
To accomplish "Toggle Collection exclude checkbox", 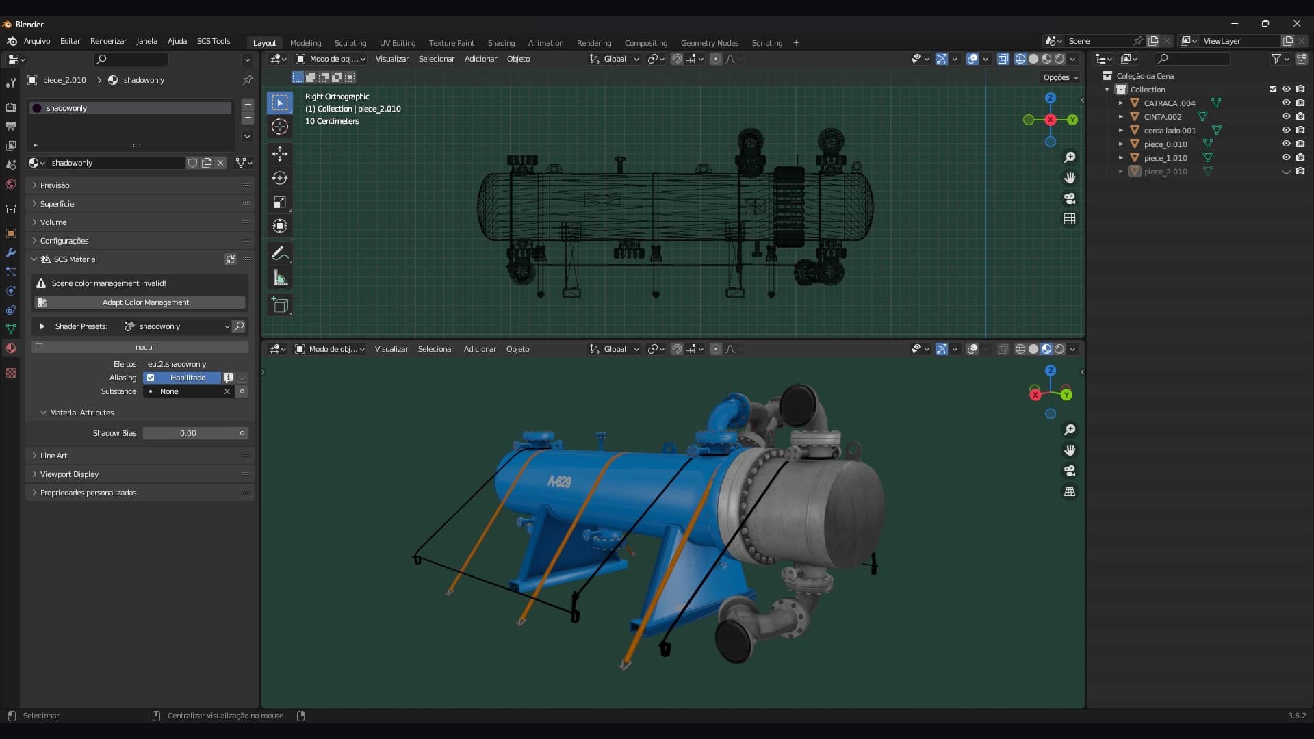I will click(1273, 89).
